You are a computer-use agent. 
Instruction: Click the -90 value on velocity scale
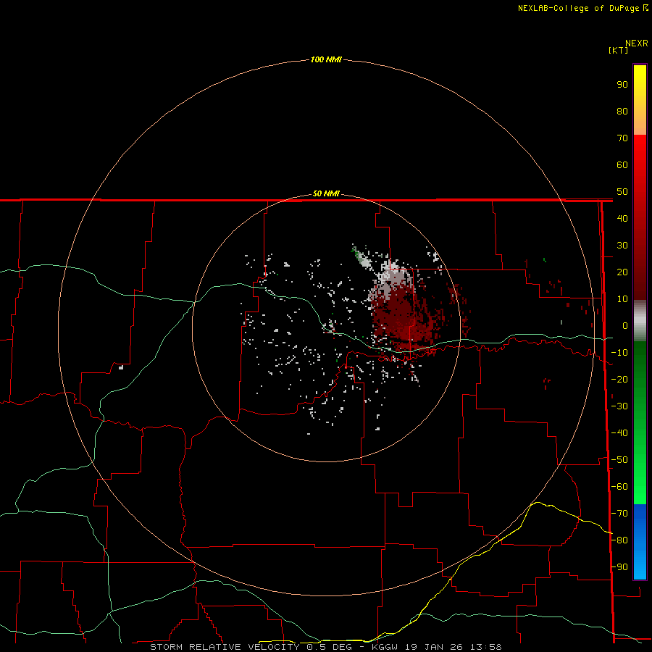(x=619, y=567)
